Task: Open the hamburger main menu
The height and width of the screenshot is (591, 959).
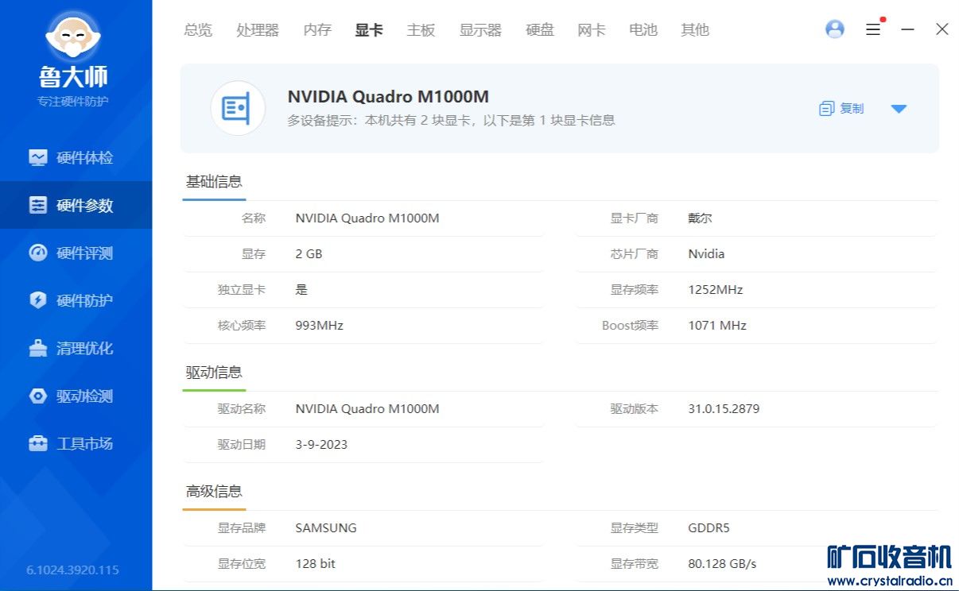Action: pos(873,29)
